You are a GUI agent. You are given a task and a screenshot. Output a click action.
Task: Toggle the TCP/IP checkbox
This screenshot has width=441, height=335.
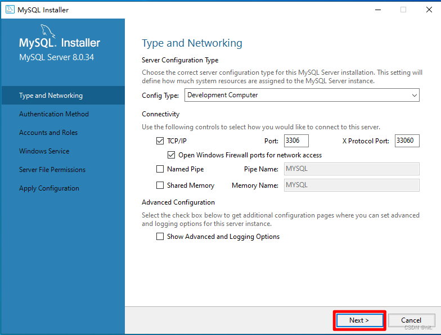coord(160,141)
